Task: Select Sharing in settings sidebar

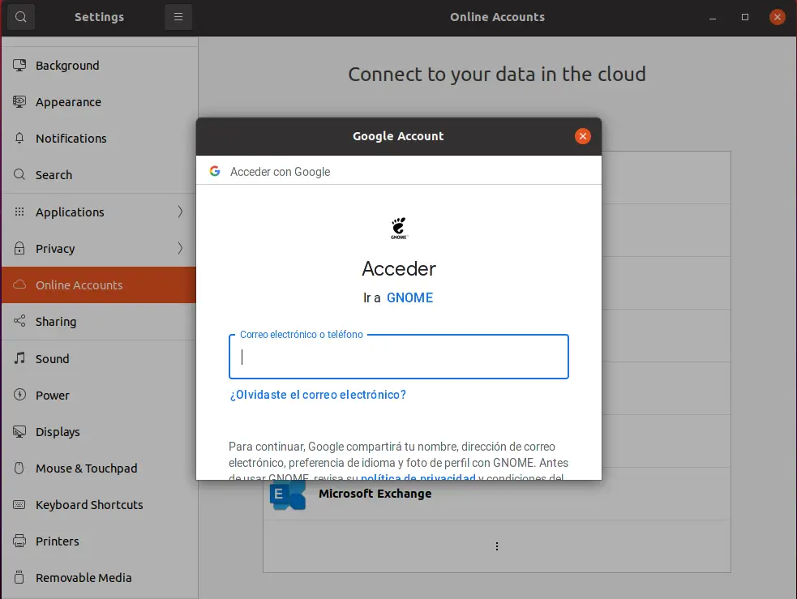Action: (99, 322)
